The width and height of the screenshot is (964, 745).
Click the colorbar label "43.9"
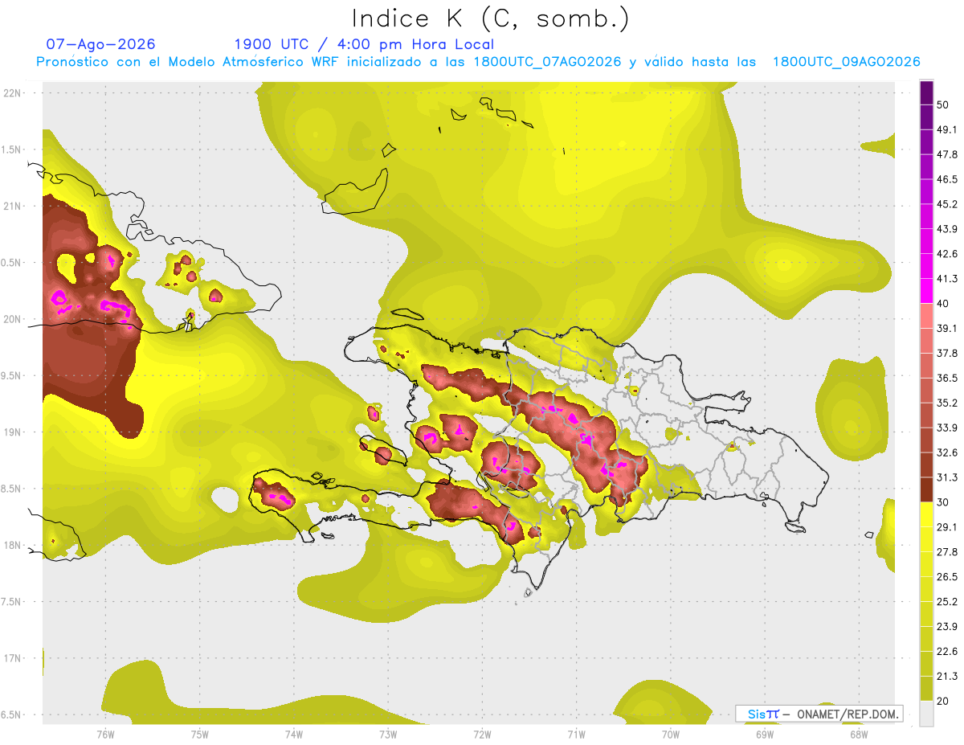[947, 229]
